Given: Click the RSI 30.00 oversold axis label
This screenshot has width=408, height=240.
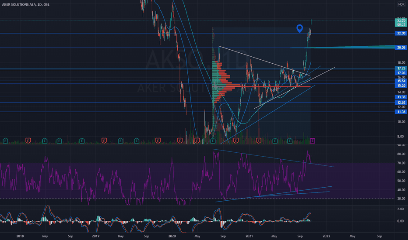Looking at the screenshot, I should [x=401, y=199].
